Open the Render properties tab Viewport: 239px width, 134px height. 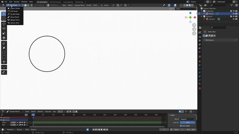(200, 37)
